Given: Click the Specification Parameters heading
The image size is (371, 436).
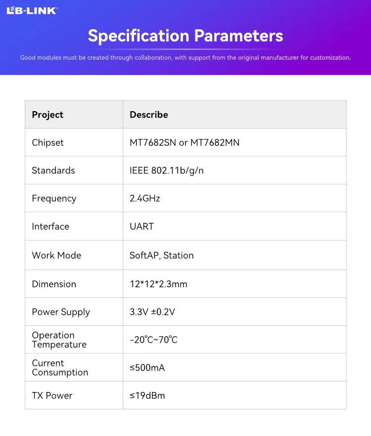Looking at the screenshot, I should pos(185,36).
